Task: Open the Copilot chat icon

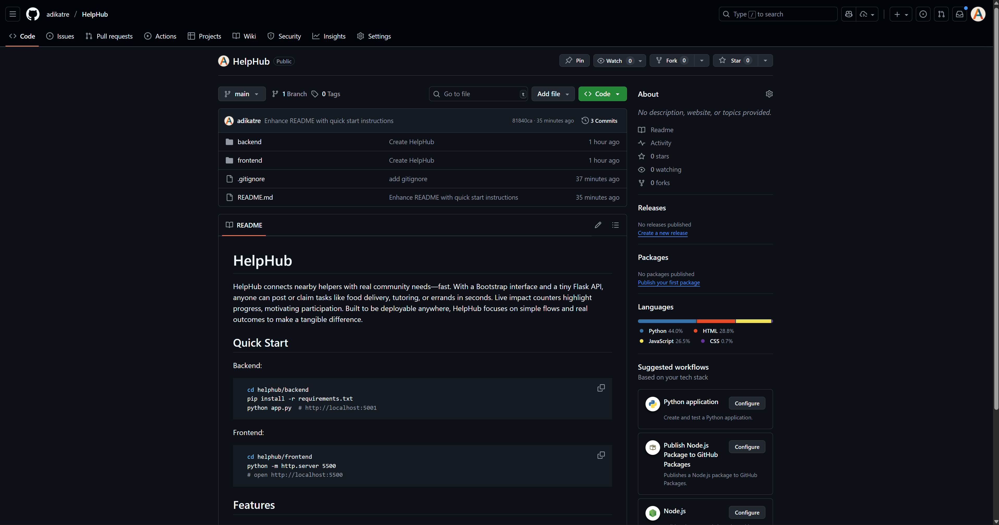Action: tap(849, 14)
